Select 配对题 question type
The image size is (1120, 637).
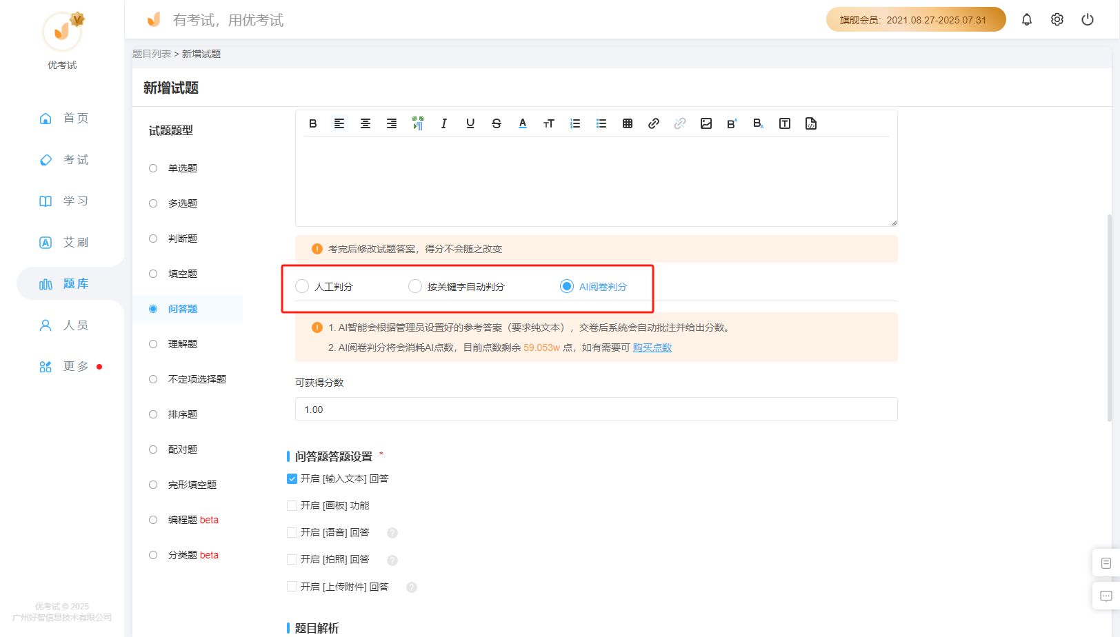point(174,449)
